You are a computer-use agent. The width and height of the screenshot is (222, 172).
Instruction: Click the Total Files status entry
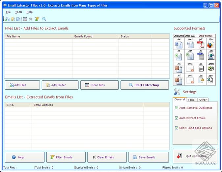coord(10,167)
